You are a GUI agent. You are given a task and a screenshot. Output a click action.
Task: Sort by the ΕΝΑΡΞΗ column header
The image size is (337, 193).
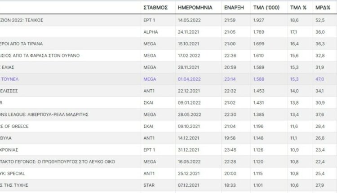point(234,8)
